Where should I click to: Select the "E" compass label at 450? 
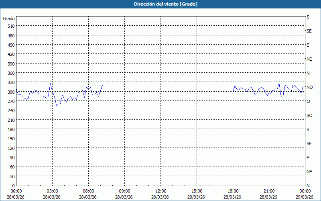tap(308, 45)
